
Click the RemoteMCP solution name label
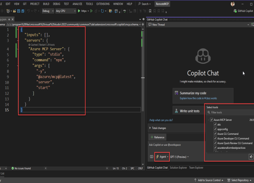tap(162, 4)
